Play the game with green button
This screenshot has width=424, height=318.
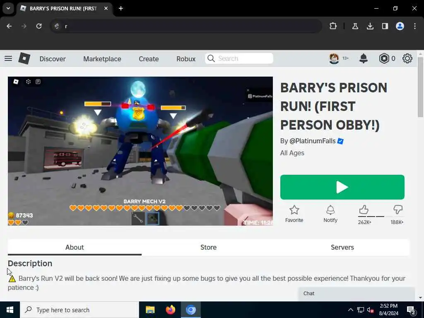[x=342, y=187]
